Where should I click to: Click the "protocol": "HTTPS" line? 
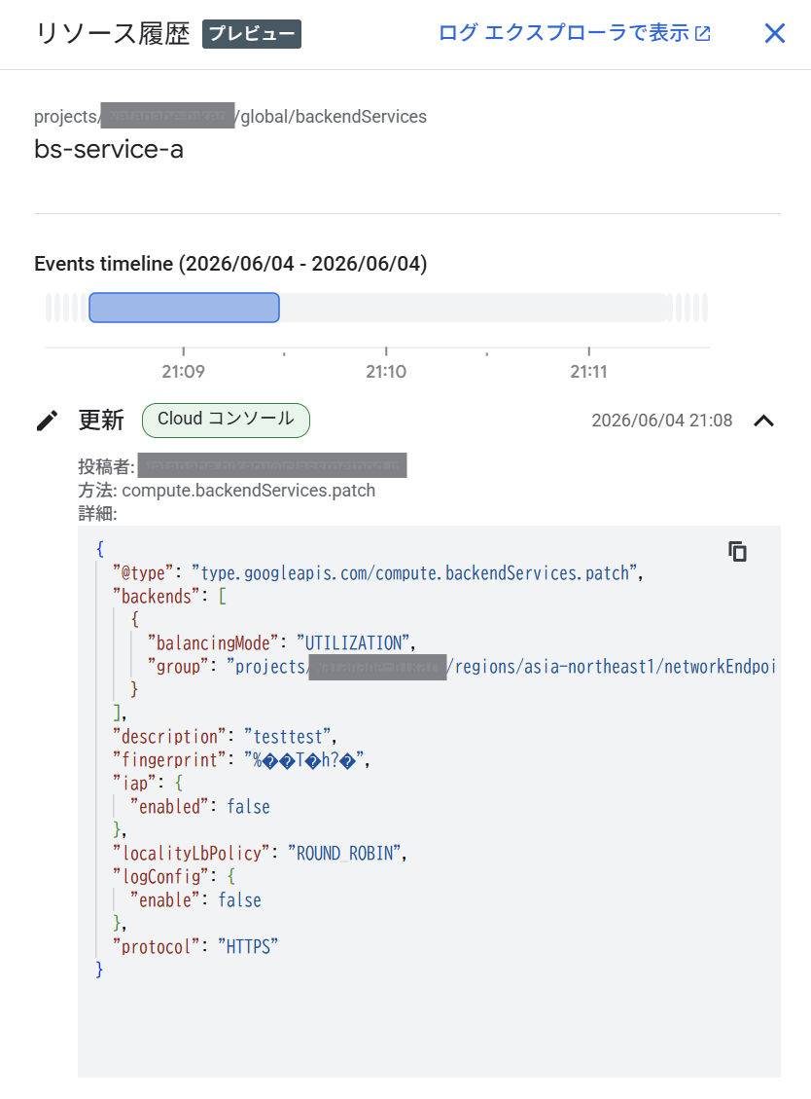tap(195, 947)
